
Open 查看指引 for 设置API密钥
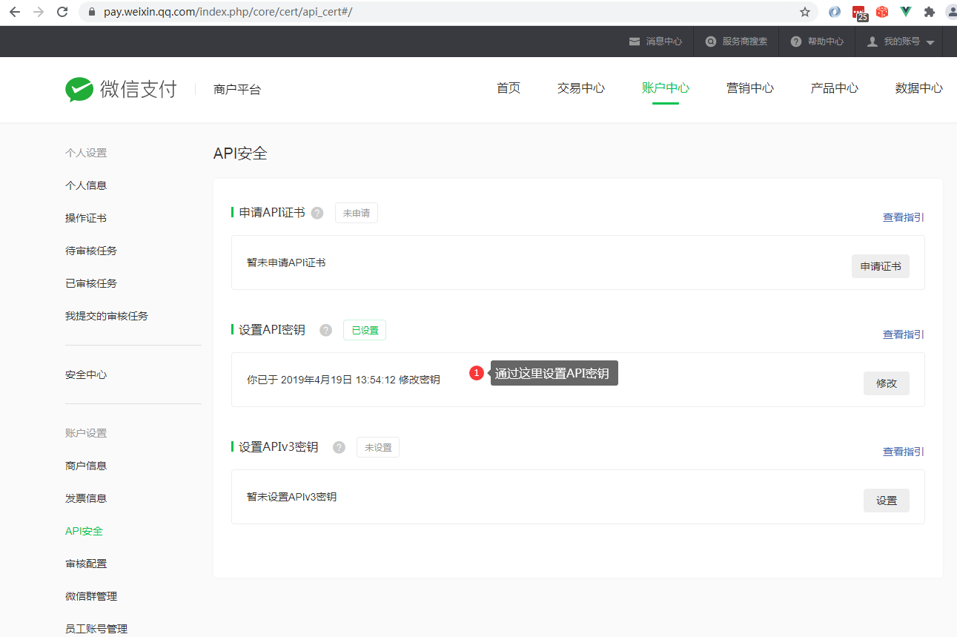[903, 334]
